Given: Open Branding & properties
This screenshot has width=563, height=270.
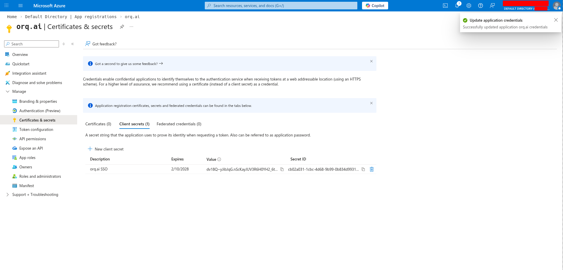Looking at the screenshot, I should [x=38, y=101].
